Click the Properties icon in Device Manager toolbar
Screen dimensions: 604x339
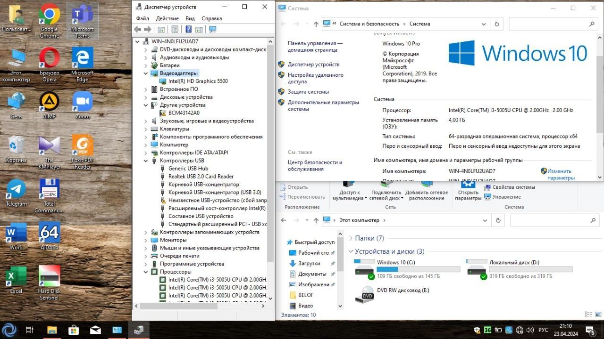click(175, 29)
